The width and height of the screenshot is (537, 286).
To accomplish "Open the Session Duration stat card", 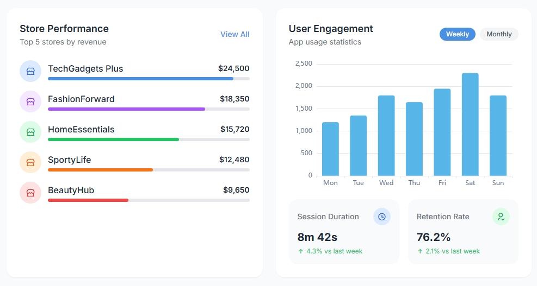I will (344, 232).
